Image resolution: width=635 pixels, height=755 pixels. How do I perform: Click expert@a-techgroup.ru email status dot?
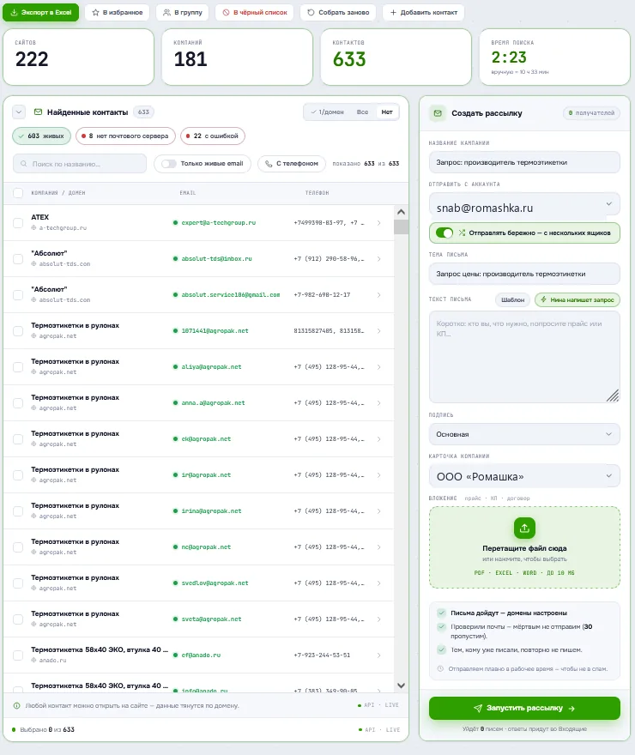175,222
